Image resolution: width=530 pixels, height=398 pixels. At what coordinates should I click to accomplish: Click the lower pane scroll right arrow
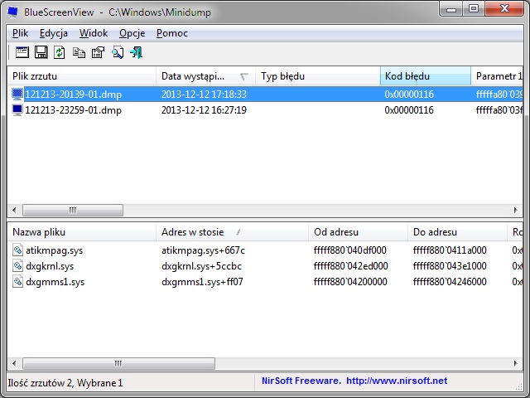click(515, 363)
